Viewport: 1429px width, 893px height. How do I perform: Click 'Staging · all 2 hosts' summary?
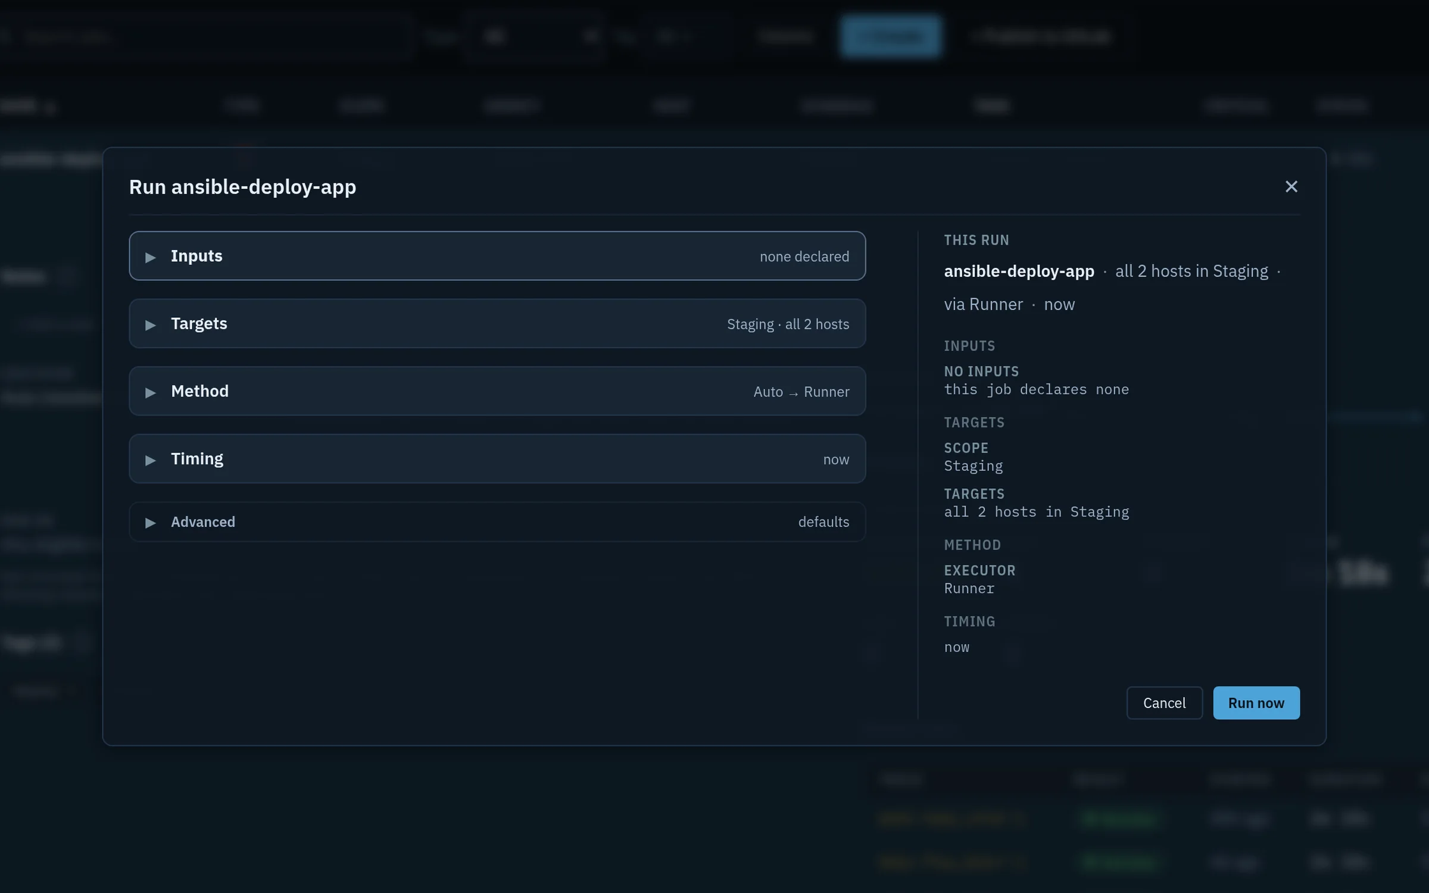point(788,324)
